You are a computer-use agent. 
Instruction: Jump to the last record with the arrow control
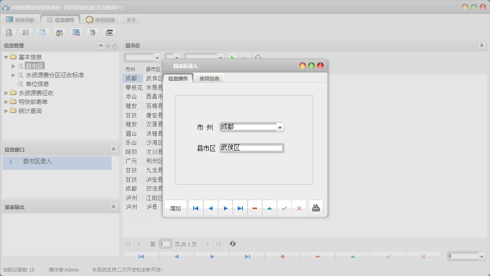click(240, 208)
